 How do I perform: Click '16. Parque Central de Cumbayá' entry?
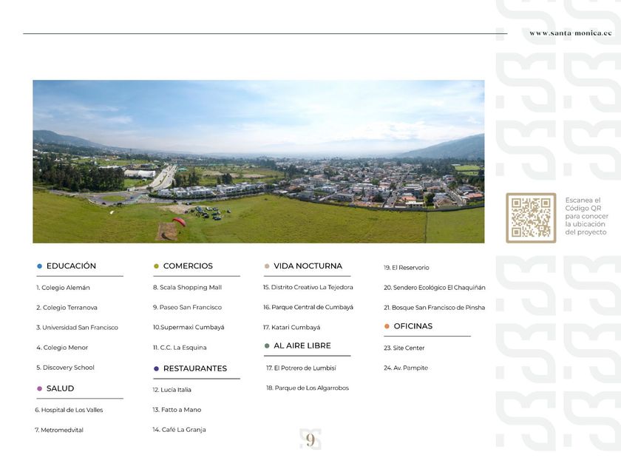click(x=308, y=307)
